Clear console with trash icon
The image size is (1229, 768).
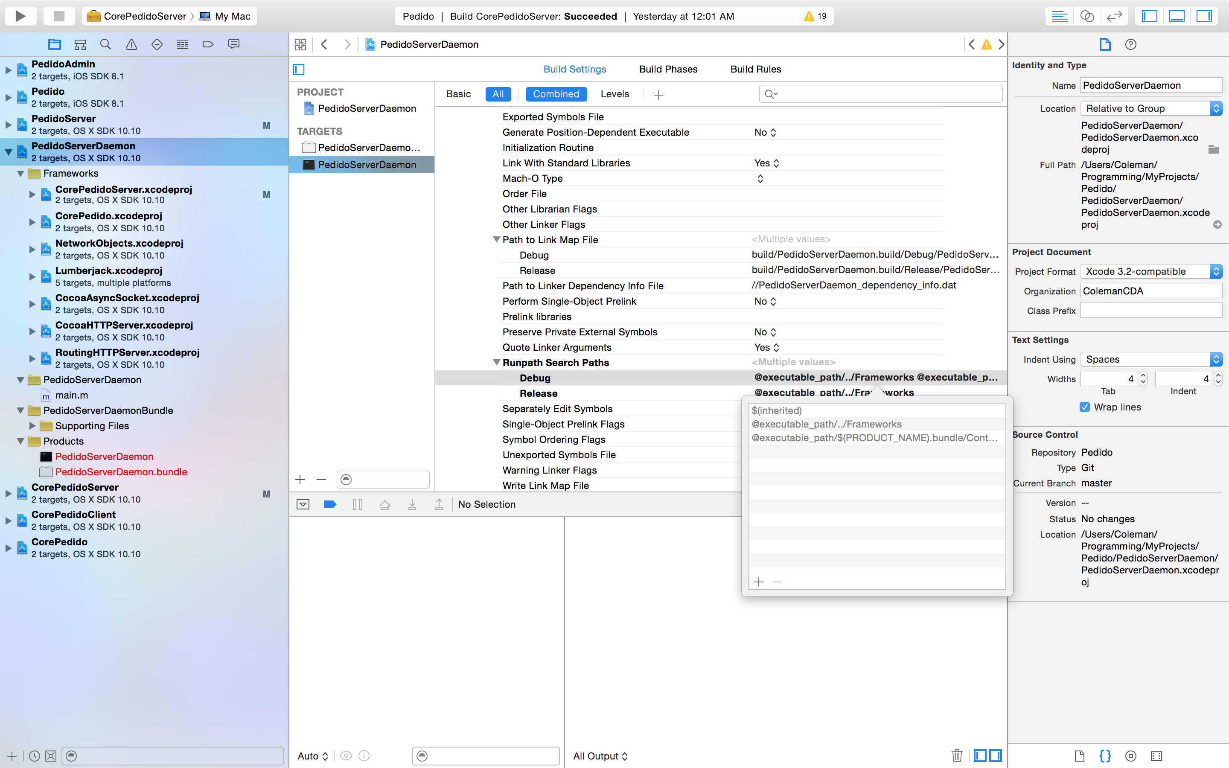957,756
